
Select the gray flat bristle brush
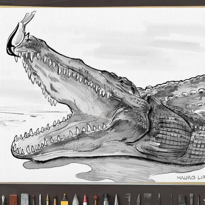pyautogui.click(x=191, y=199)
